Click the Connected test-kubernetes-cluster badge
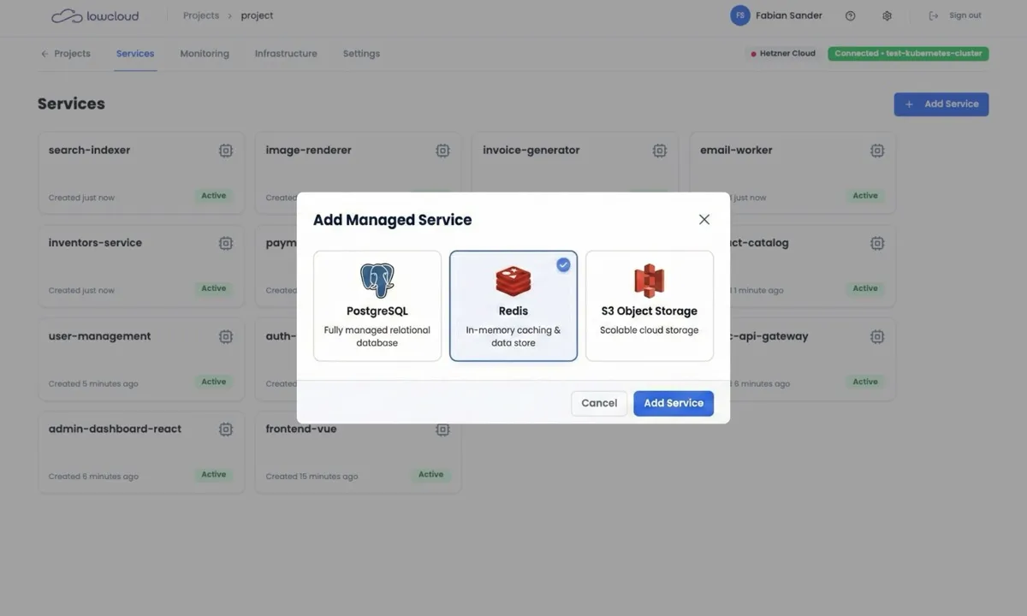 point(908,53)
